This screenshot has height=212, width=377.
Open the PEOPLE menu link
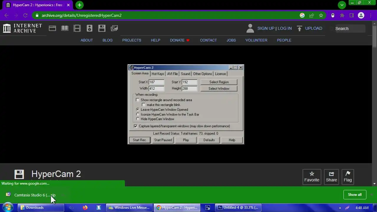pyautogui.click(x=284, y=40)
